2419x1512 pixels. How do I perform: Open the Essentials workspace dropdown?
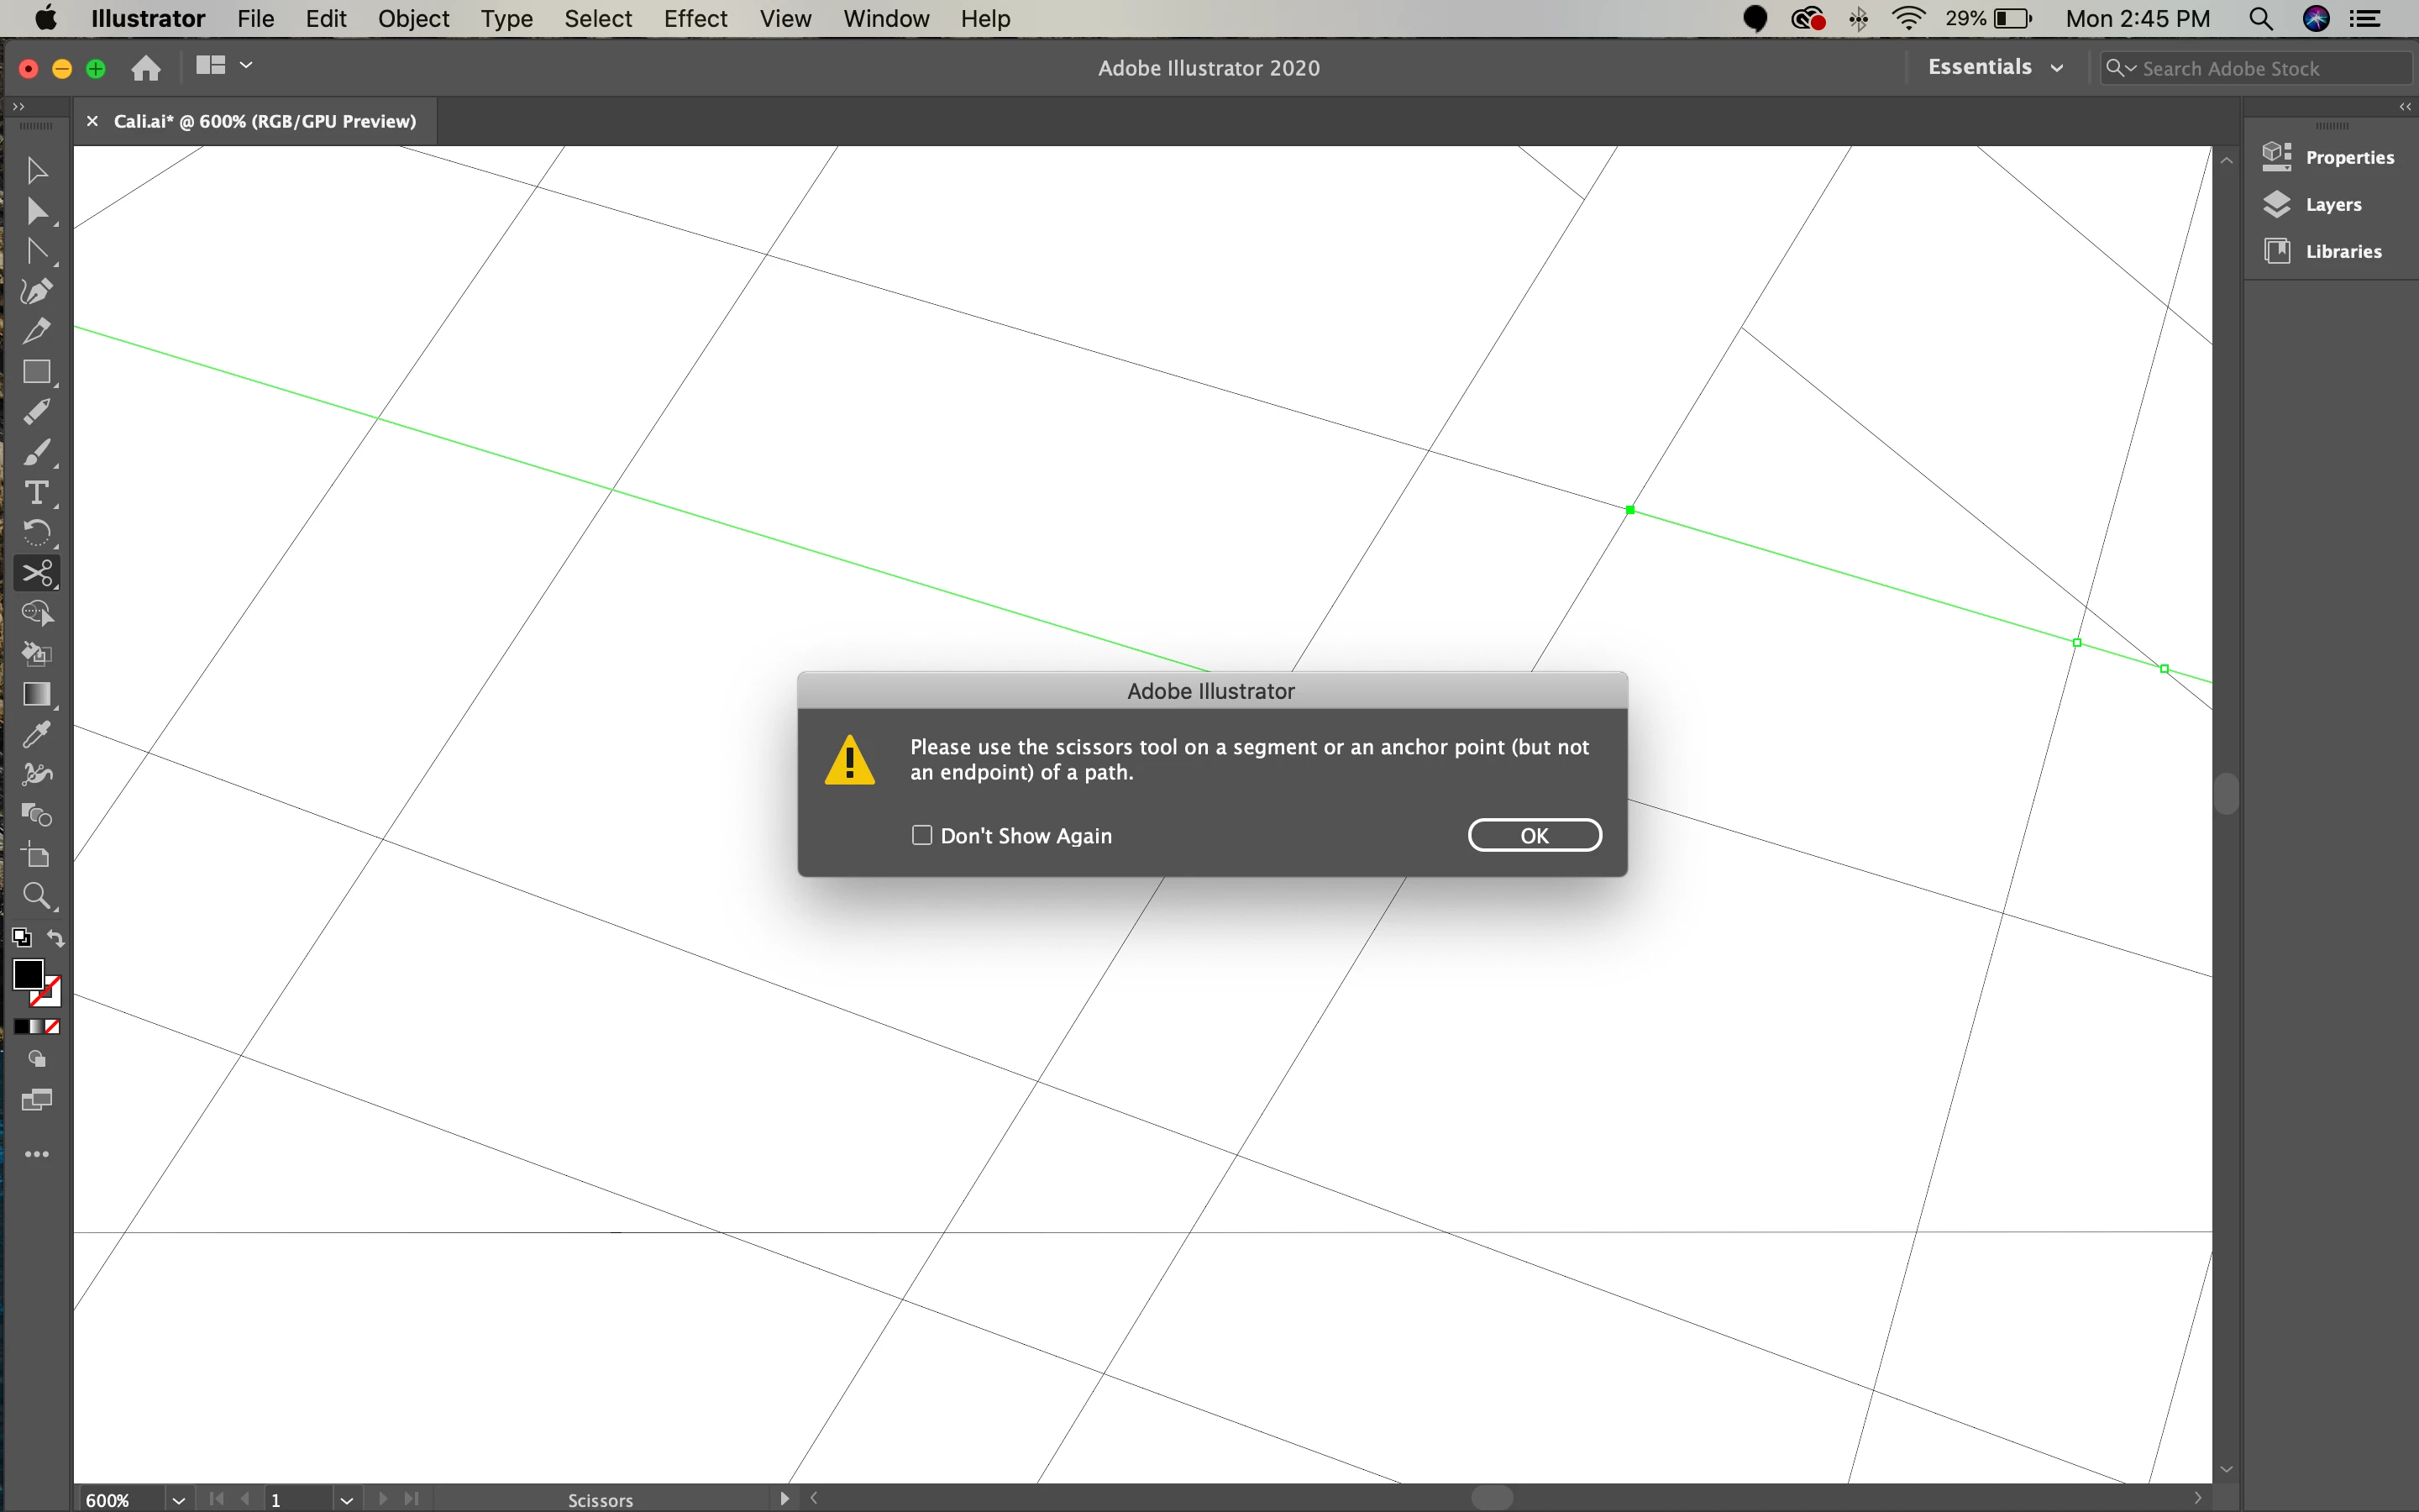click(x=1995, y=67)
